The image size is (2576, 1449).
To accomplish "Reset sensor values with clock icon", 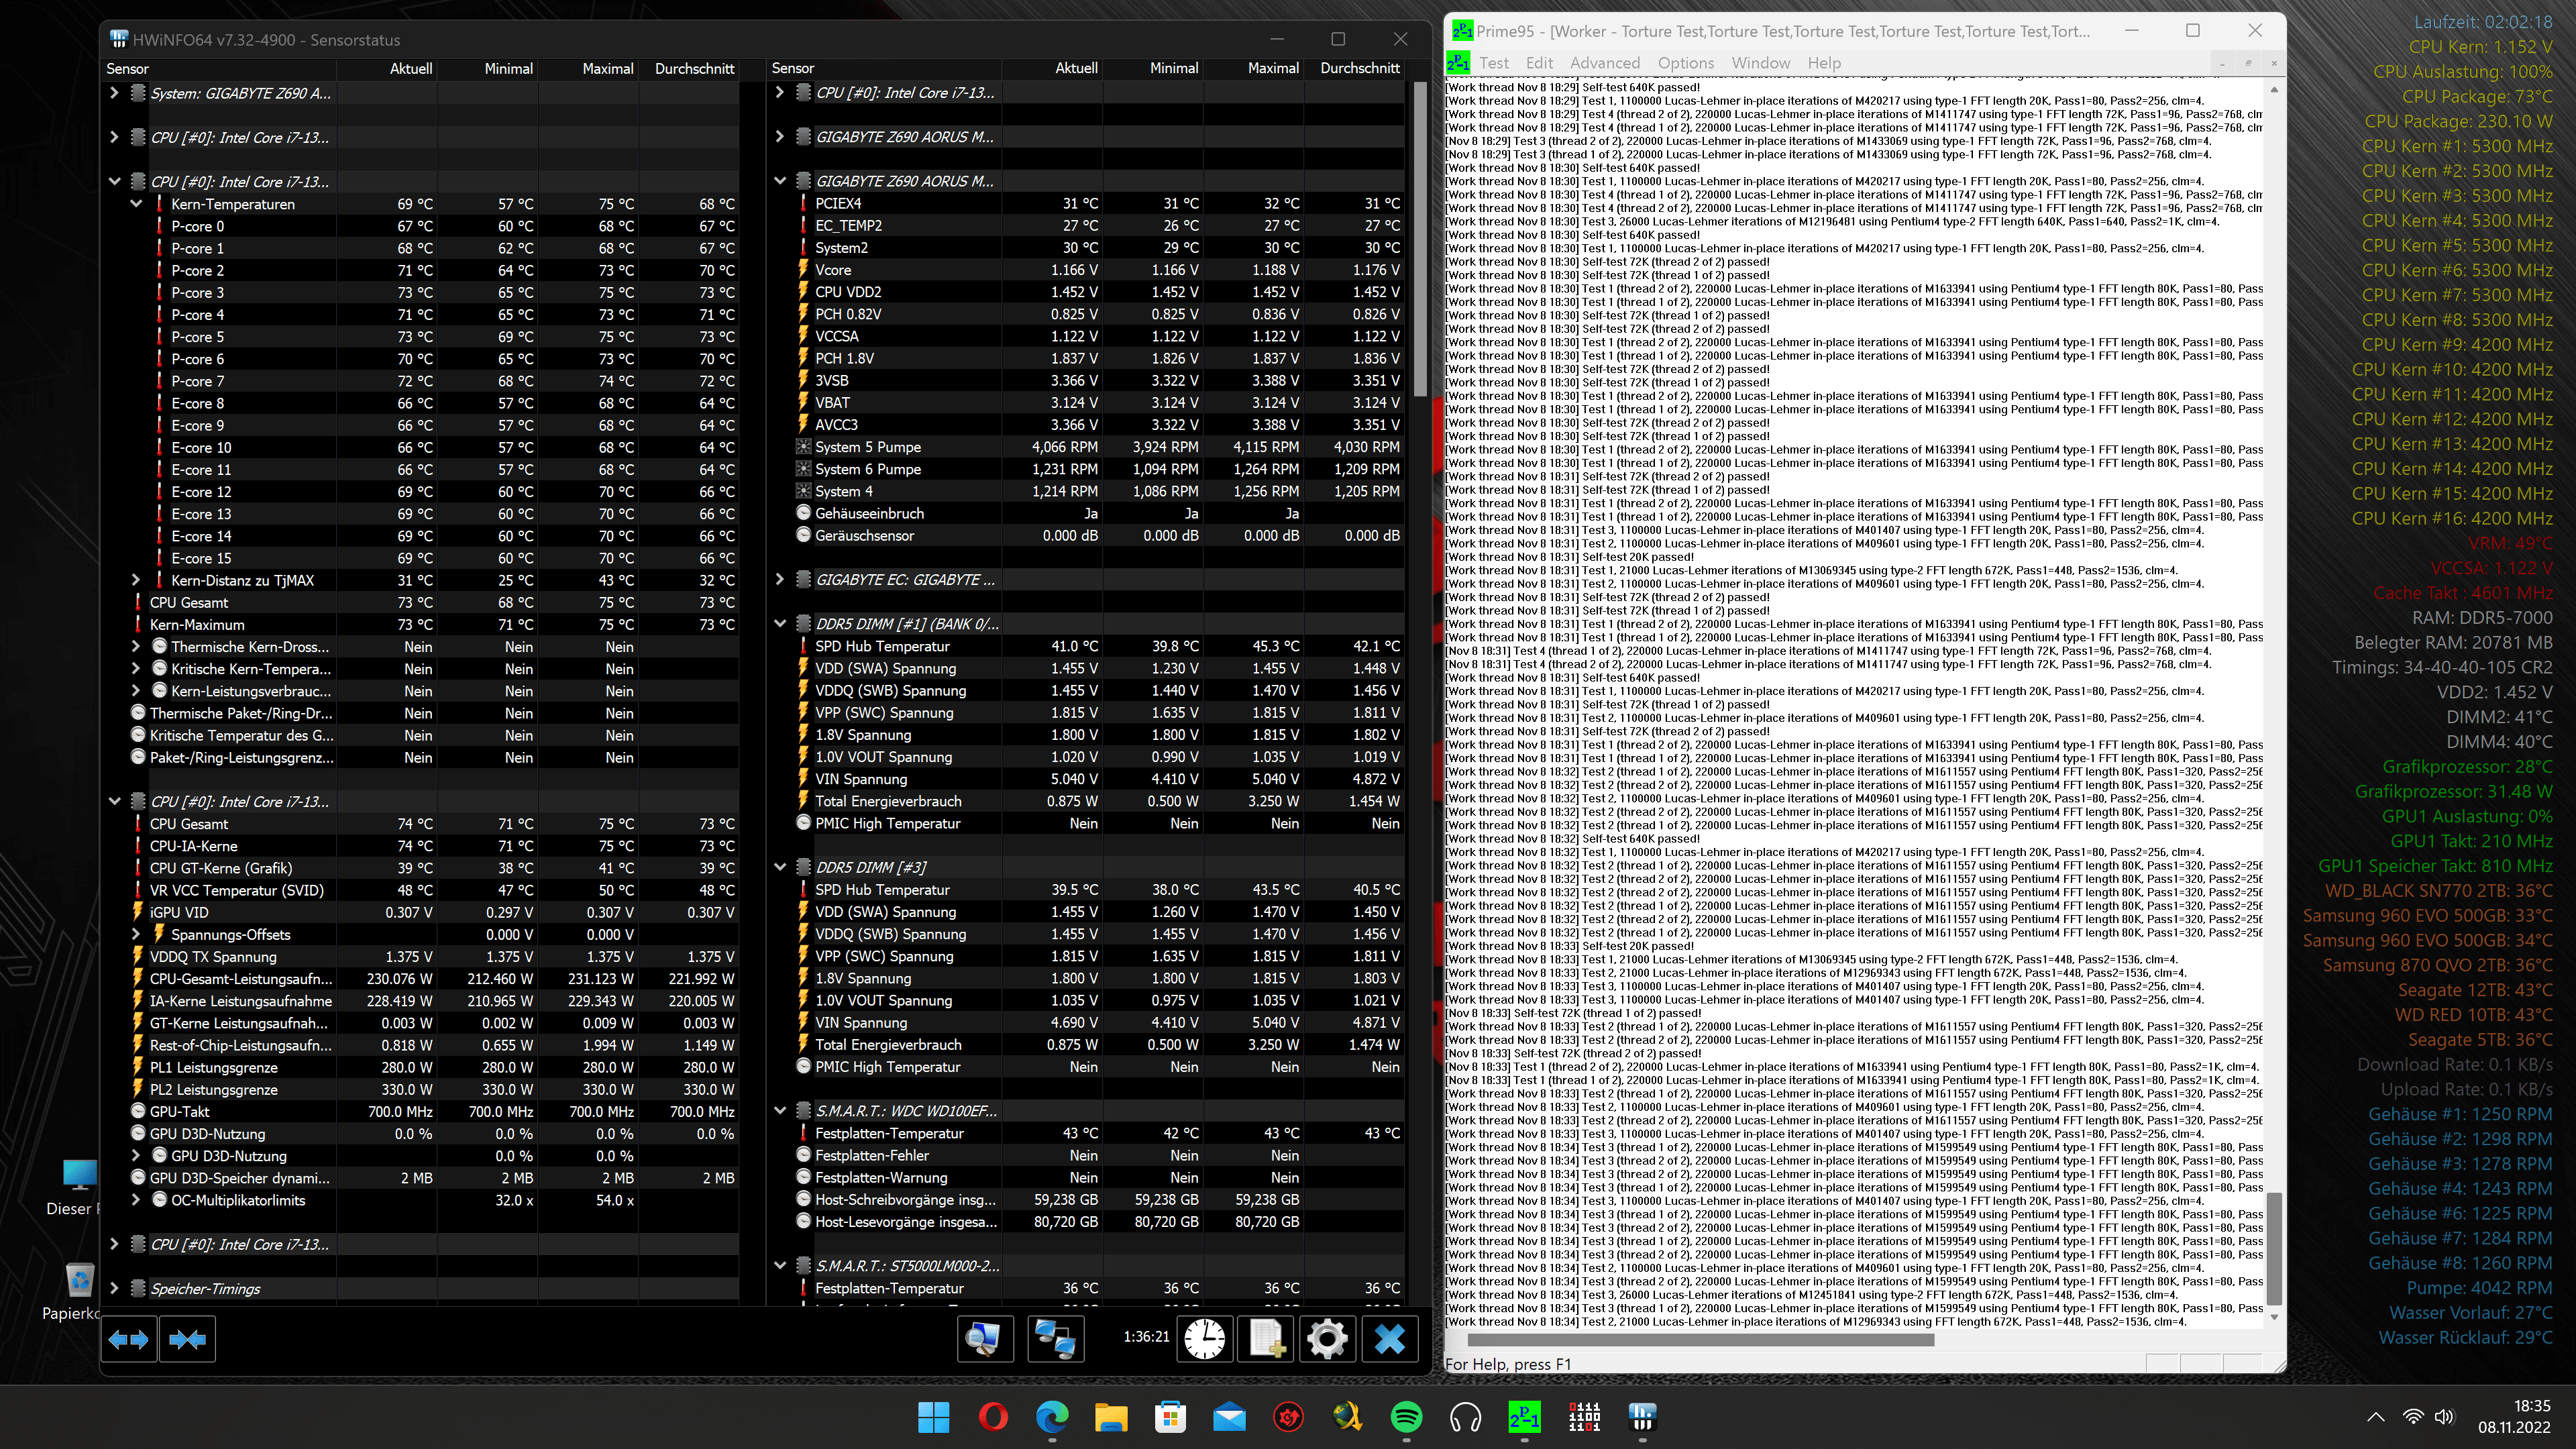I will (1204, 1339).
